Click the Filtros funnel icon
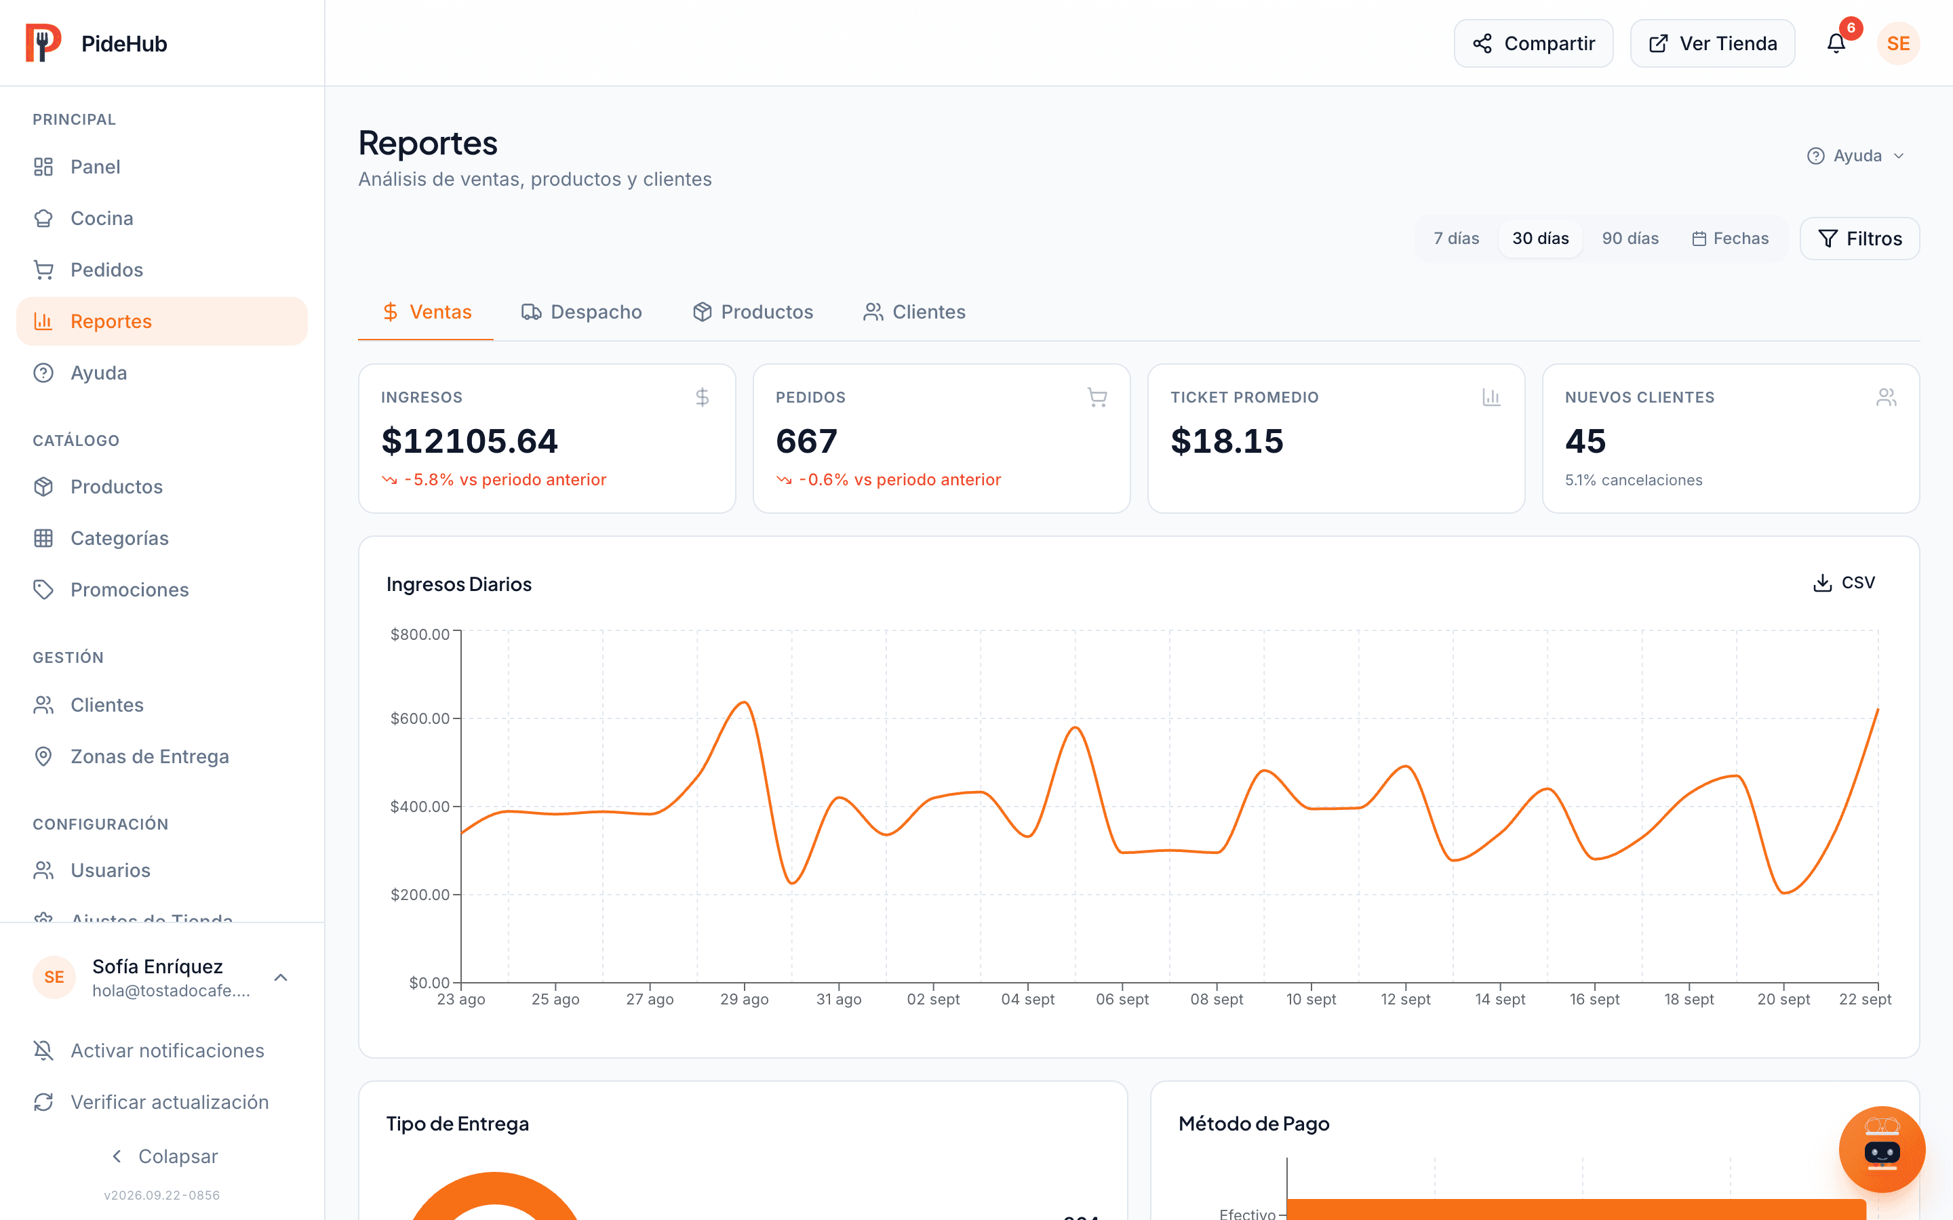The height and width of the screenshot is (1220, 1953). click(1828, 239)
